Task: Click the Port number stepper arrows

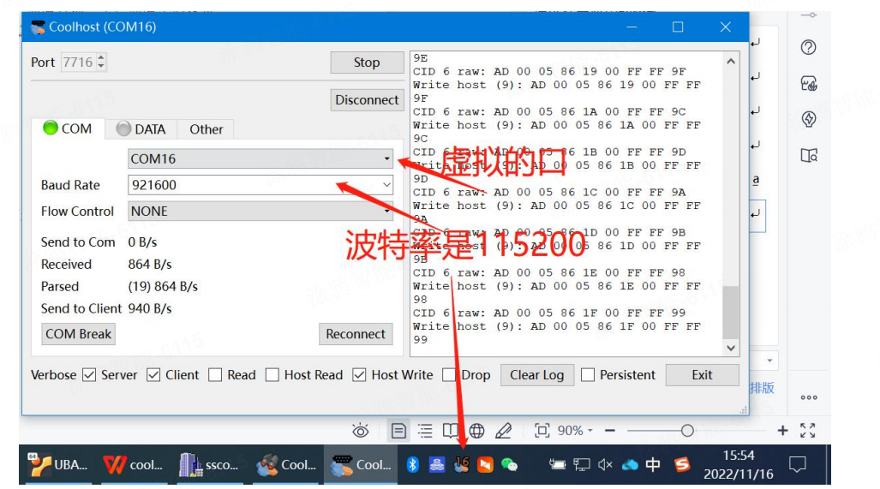Action: click(x=101, y=62)
